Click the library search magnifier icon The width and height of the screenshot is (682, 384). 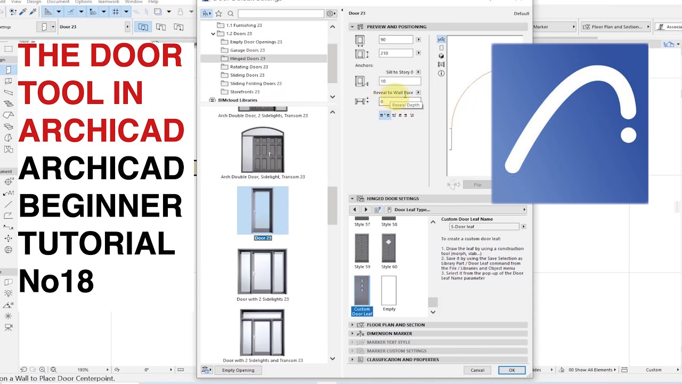tap(231, 13)
